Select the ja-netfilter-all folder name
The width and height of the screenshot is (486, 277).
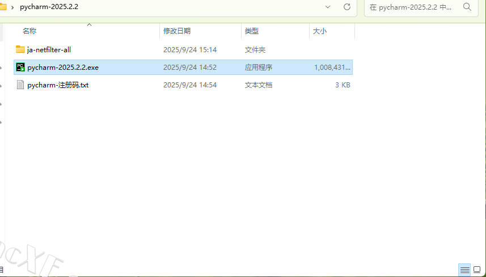point(49,49)
